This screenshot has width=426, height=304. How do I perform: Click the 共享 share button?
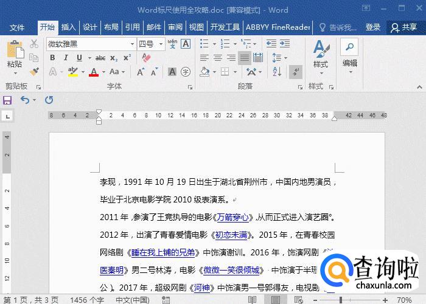(404, 27)
